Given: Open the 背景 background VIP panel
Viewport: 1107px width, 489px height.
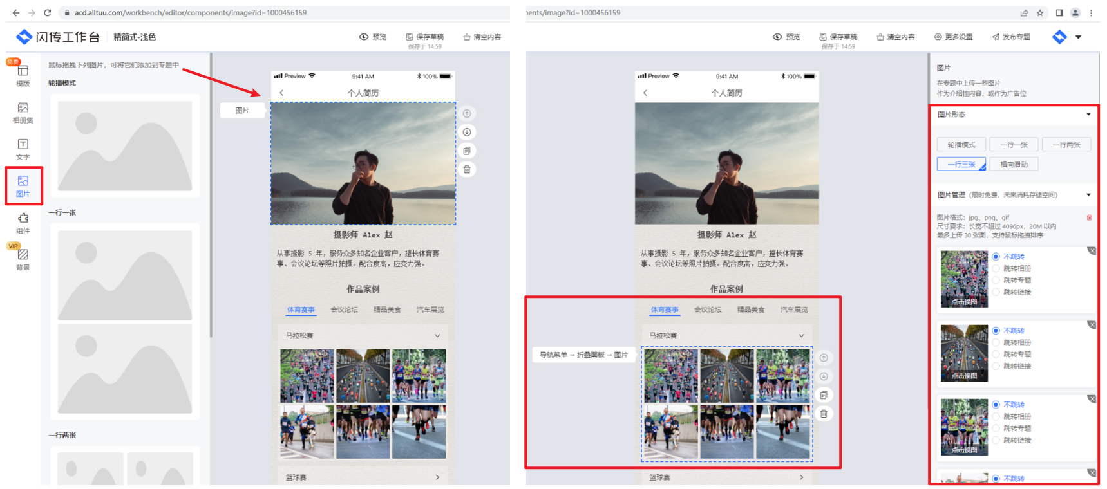Looking at the screenshot, I should [23, 259].
